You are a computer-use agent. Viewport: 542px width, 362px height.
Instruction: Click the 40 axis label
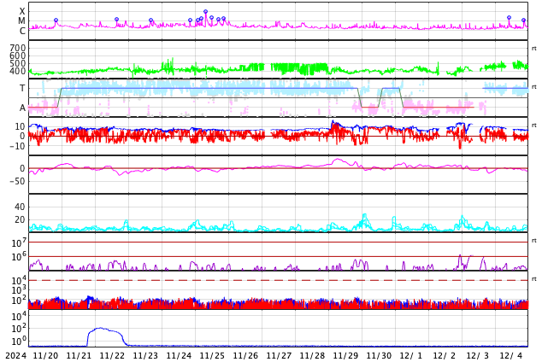(x=20, y=207)
